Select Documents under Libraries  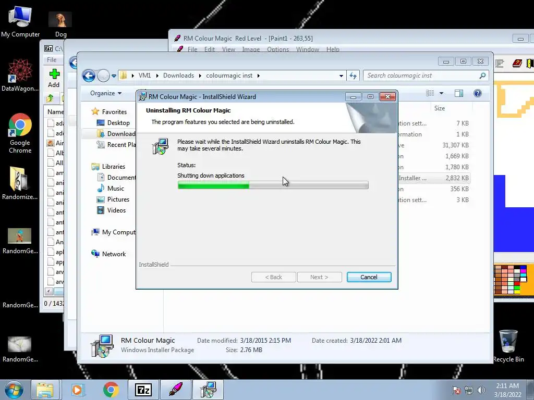[x=116, y=177]
